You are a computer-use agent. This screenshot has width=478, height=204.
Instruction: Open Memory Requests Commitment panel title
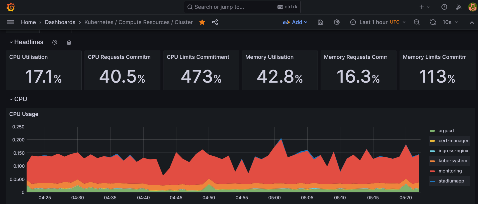coord(355,57)
